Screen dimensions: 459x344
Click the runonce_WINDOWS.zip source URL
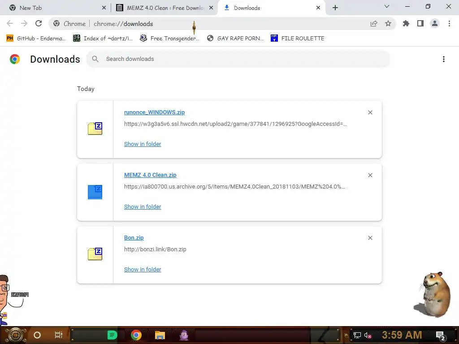coord(235,124)
